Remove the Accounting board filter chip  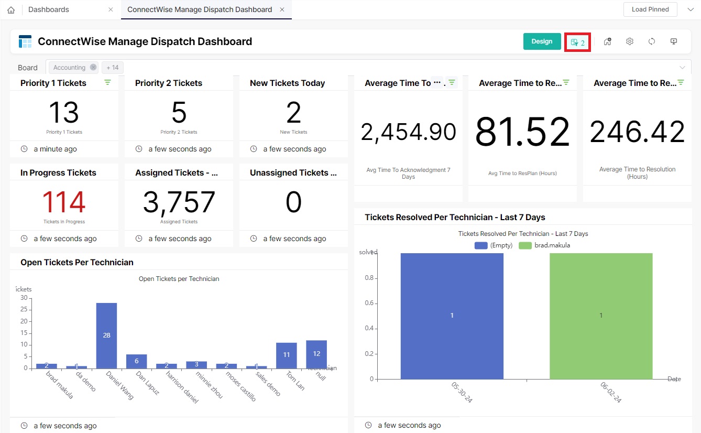[93, 67]
